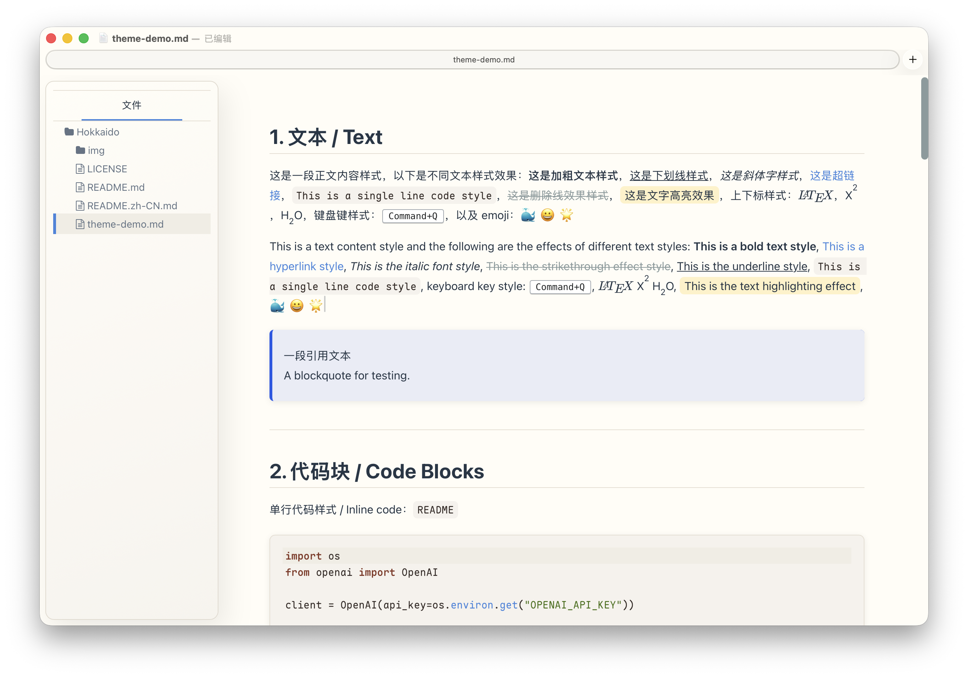Click the Hokkaido folder icon

click(69, 132)
